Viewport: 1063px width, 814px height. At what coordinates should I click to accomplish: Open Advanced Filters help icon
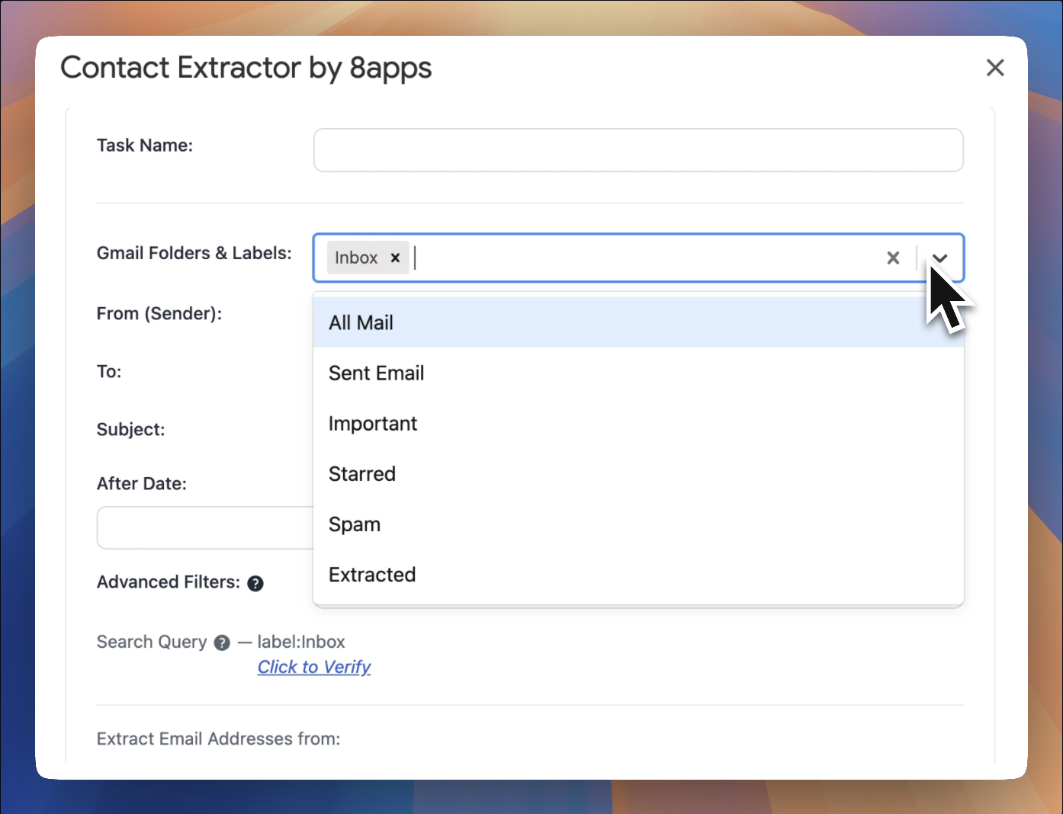(x=255, y=583)
